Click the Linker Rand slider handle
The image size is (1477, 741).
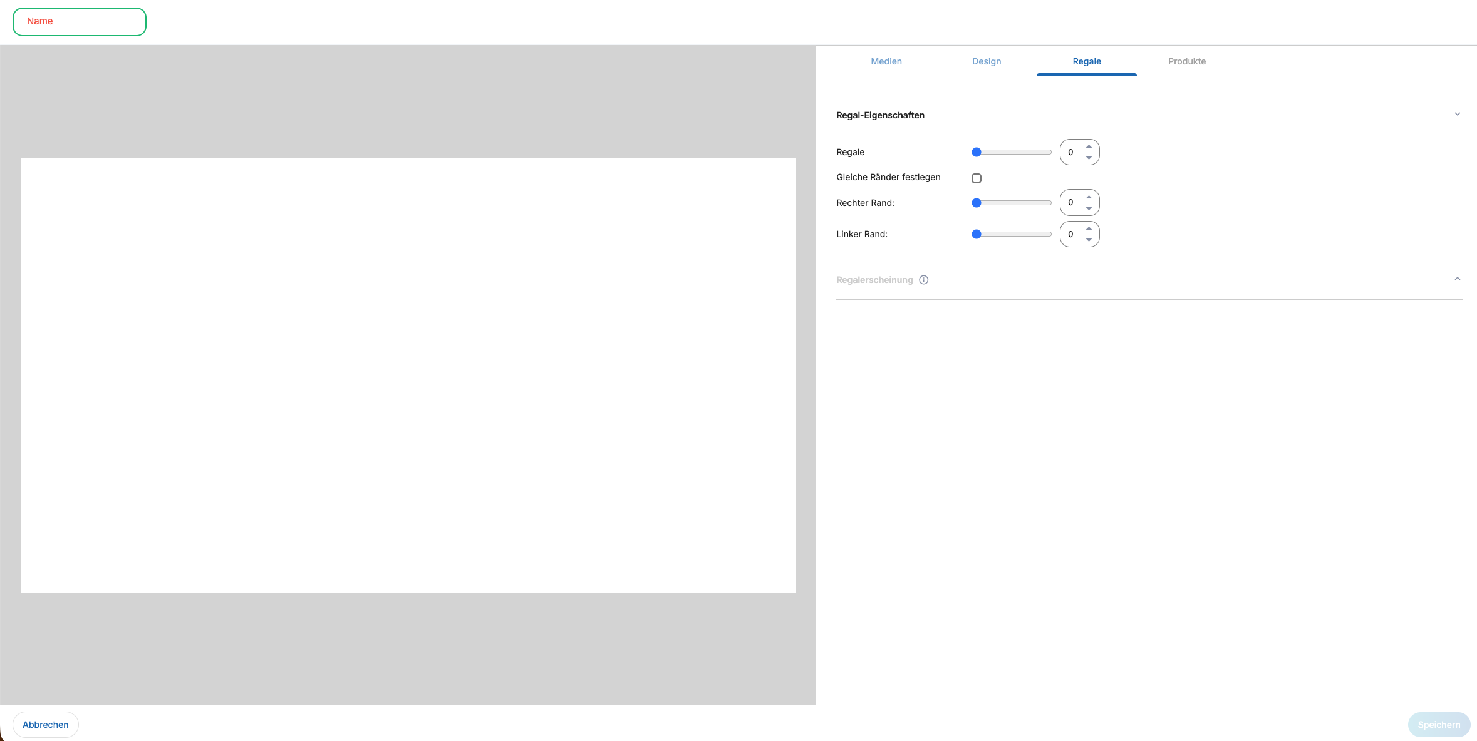click(x=976, y=234)
